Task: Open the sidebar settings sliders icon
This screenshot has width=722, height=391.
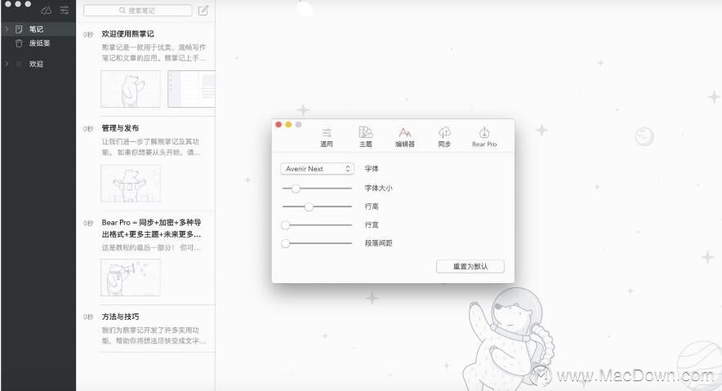Action: (65, 10)
